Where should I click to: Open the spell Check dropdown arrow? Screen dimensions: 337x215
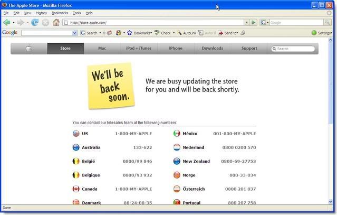174,33
